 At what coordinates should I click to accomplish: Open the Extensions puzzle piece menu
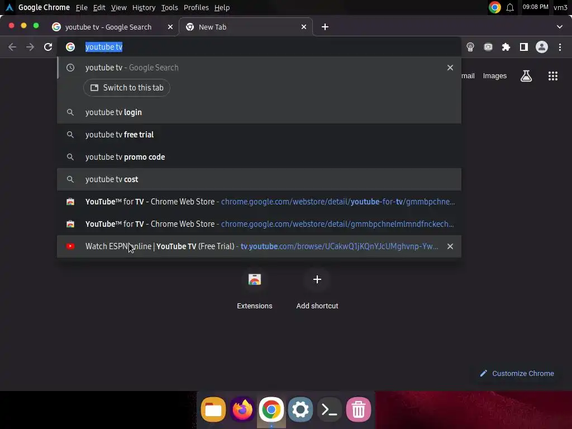506,47
